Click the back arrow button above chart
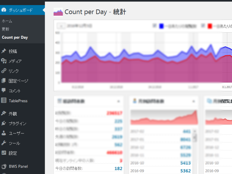 (61, 26)
